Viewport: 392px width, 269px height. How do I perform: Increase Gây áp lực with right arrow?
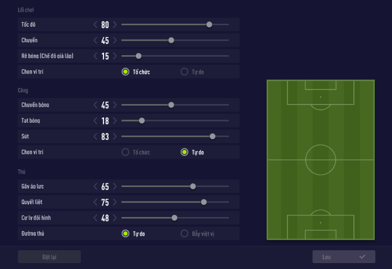115,186
